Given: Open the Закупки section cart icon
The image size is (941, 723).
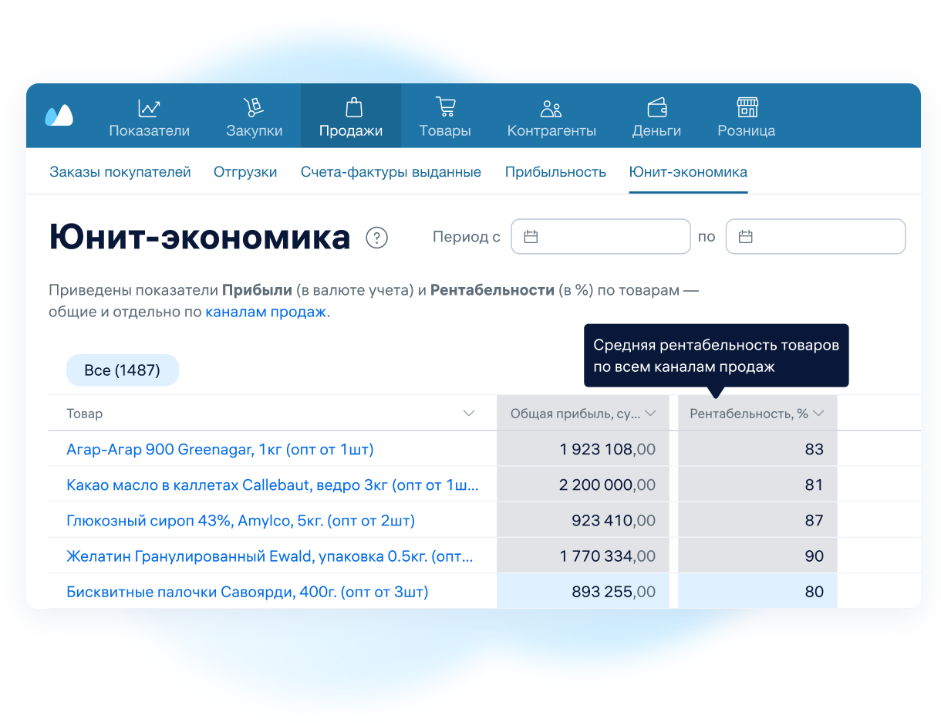Looking at the screenshot, I should coord(254,107).
